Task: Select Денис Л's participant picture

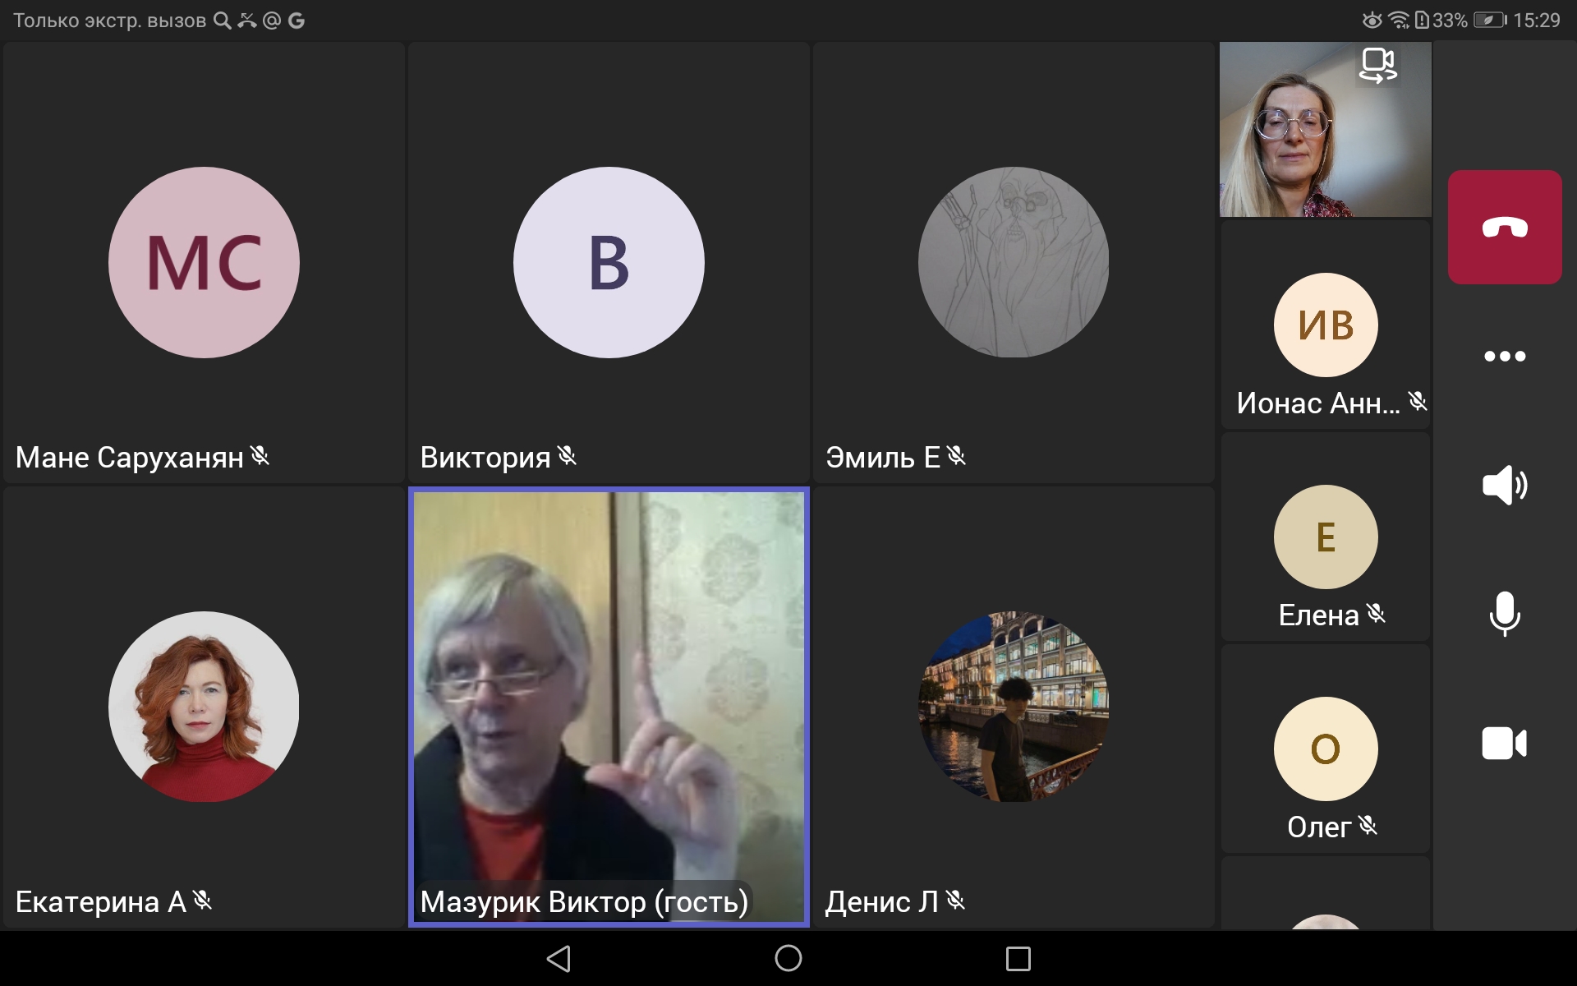Action: click(1013, 707)
